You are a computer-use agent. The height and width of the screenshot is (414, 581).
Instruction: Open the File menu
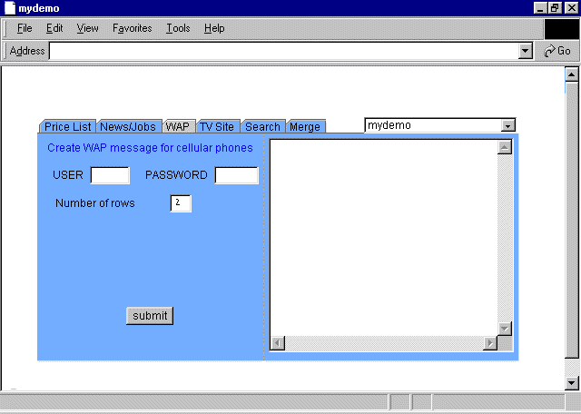coord(25,28)
